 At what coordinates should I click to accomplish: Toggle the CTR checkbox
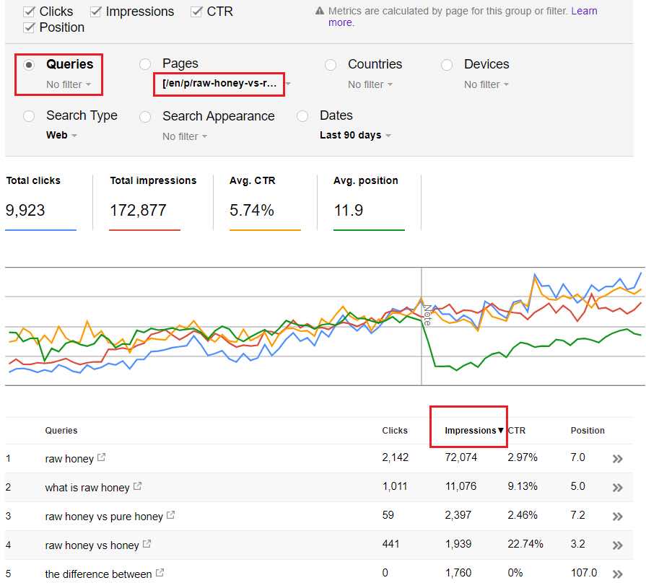click(x=197, y=12)
